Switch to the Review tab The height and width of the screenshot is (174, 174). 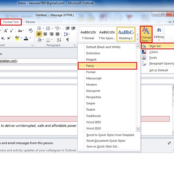click(x=31, y=22)
